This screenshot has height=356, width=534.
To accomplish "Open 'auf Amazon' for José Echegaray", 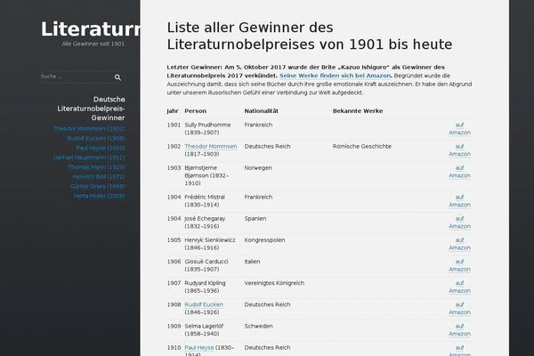I will tap(459, 222).
